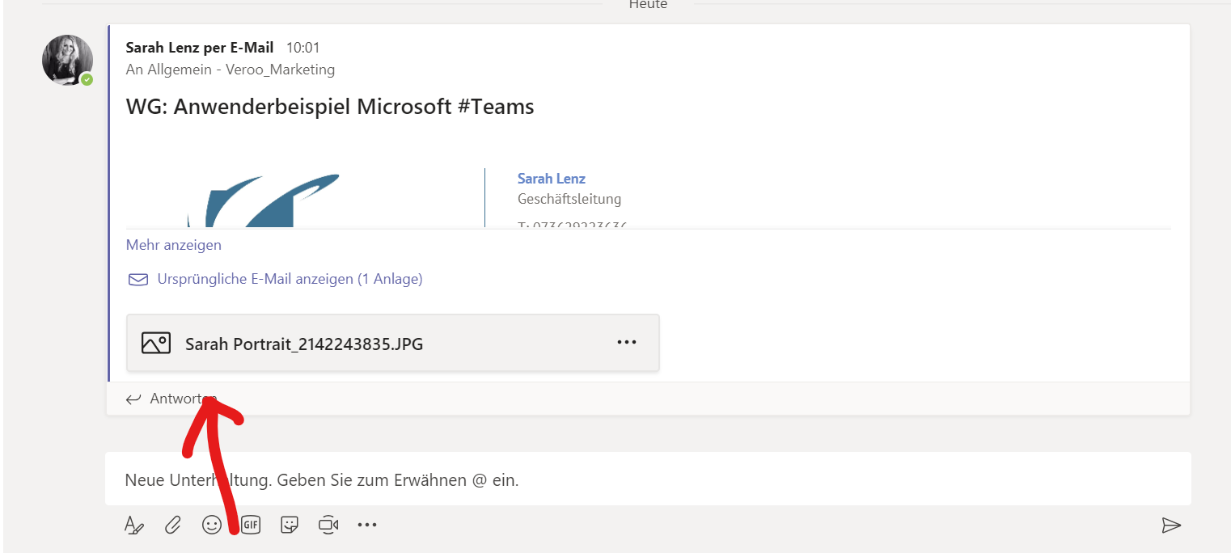
Task: Click Sarah Lenz's profile avatar
Action: (x=67, y=60)
